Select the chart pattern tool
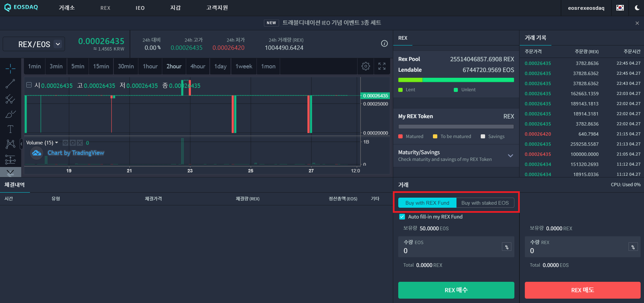 click(x=10, y=144)
